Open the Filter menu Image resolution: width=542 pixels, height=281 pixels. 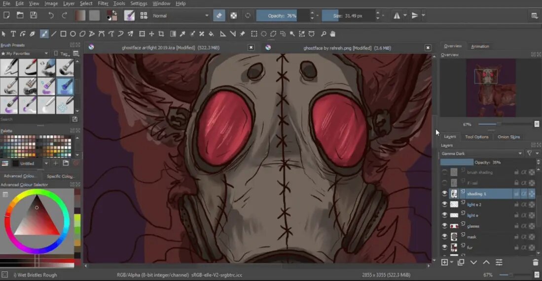[103, 3]
